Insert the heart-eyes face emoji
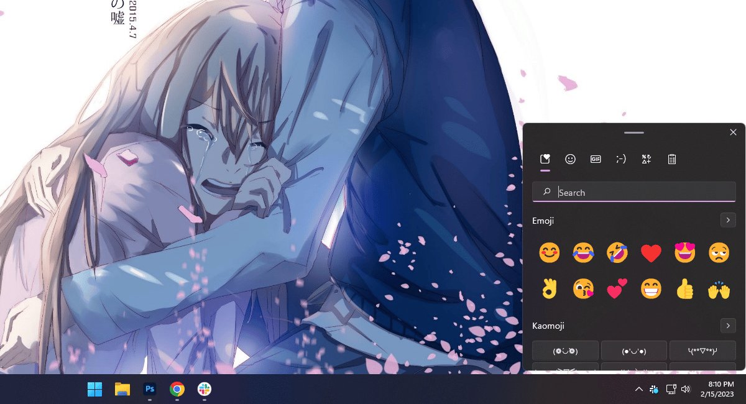Viewport: 746px width, 404px height. [x=684, y=253]
